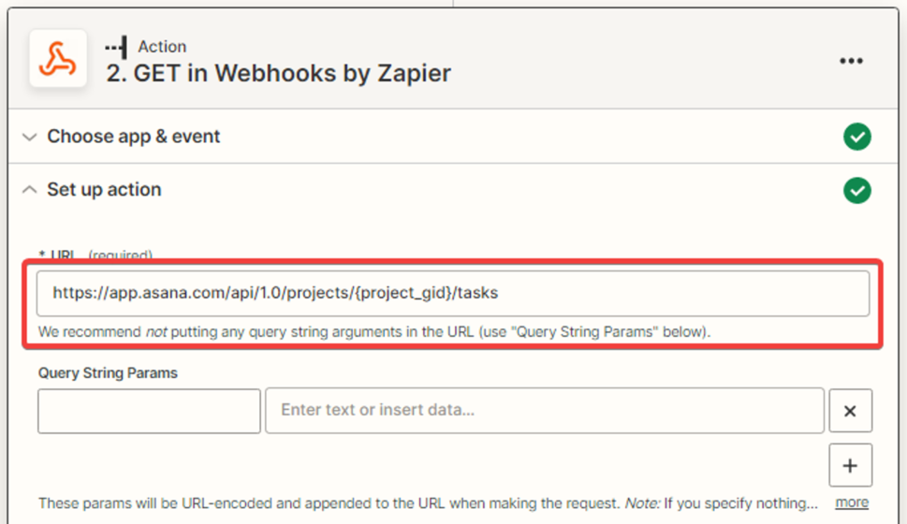
Task: Select the 'Set up action' section header
Action: click(x=104, y=190)
